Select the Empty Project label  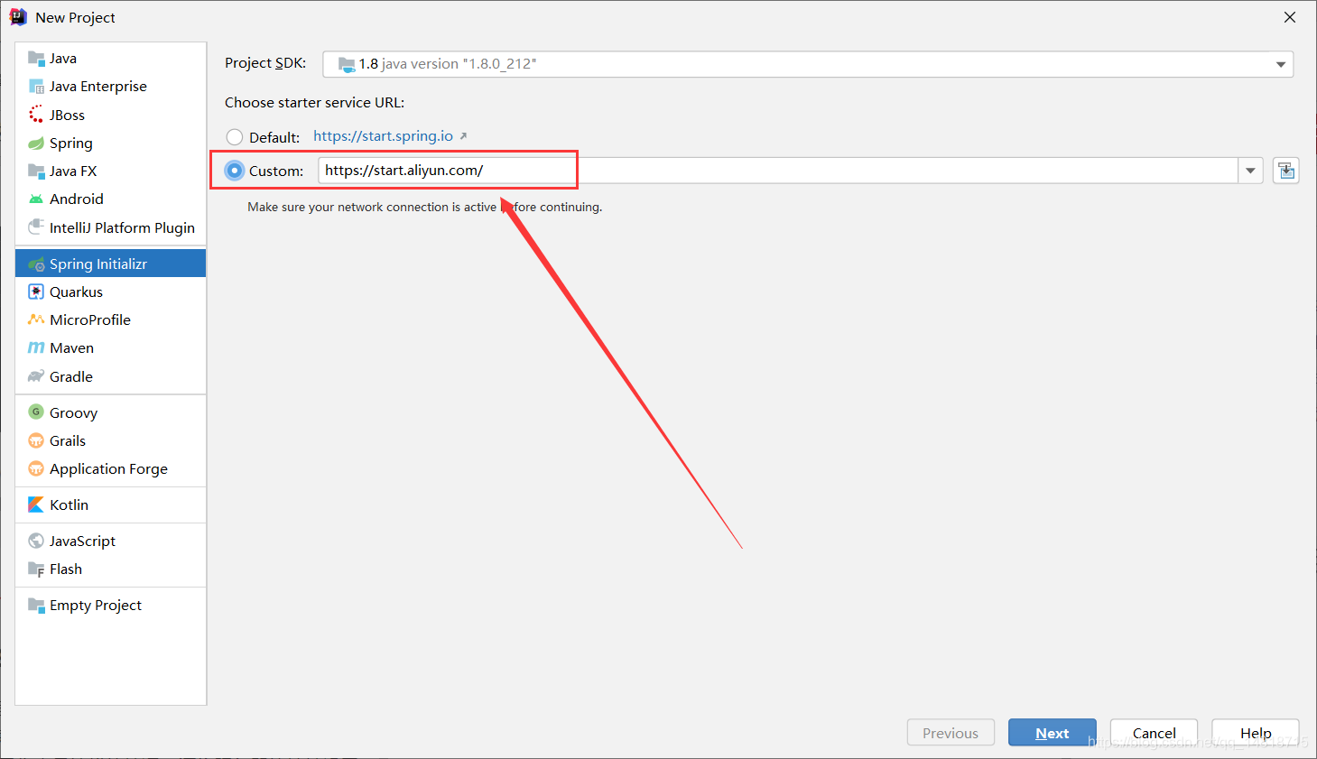[x=96, y=605]
